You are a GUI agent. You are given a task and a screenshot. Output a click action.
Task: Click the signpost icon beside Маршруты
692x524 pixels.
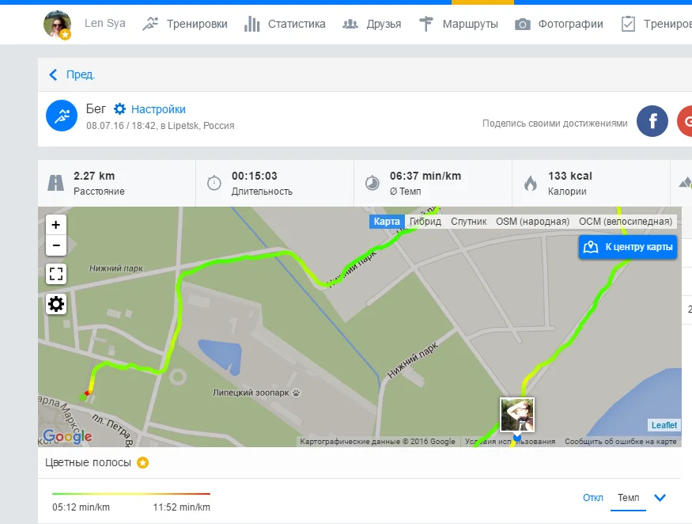pos(426,24)
